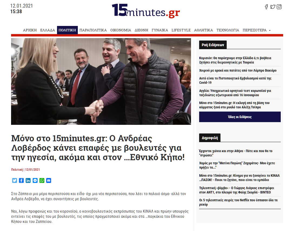
Task: Open Γιώργος Λιάγκας ΑΝΤ1 article
Action: pos(236,190)
